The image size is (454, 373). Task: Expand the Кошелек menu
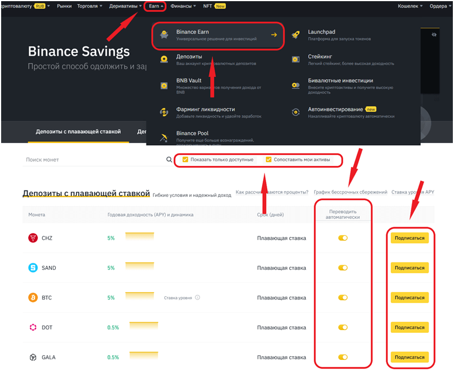[410, 6]
